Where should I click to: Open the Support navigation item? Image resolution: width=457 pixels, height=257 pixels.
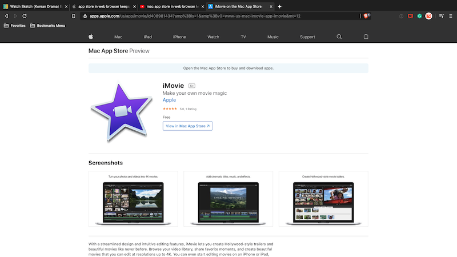pos(307,37)
